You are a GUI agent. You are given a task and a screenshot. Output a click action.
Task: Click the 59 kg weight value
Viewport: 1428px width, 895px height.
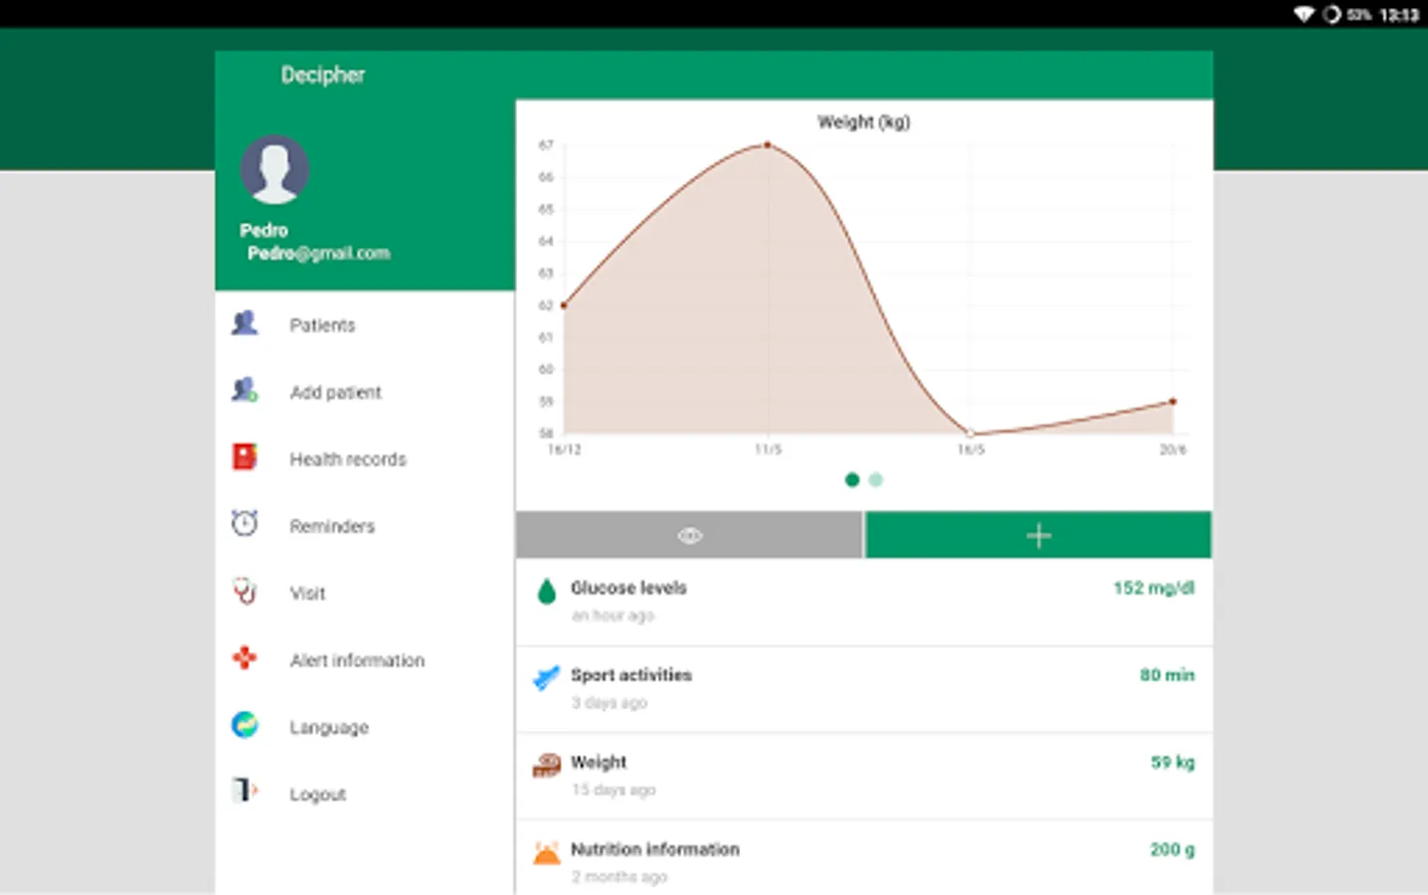point(1172,762)
